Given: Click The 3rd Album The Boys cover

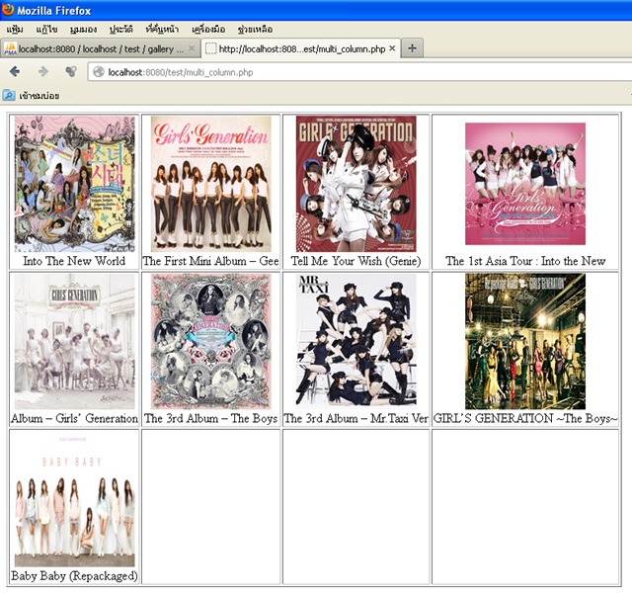Looking at the screenshot, I should tap(210, 341).
